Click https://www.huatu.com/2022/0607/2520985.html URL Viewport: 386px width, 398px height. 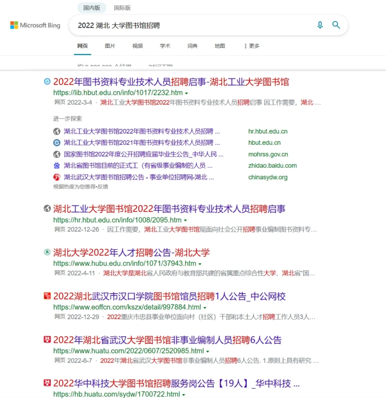(129, 351)
